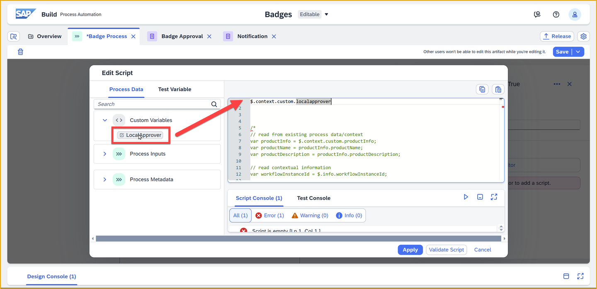This screenshot has height=289, width=597.
Task: Expand Script Console to full screen
Action: tap(494, 197)
